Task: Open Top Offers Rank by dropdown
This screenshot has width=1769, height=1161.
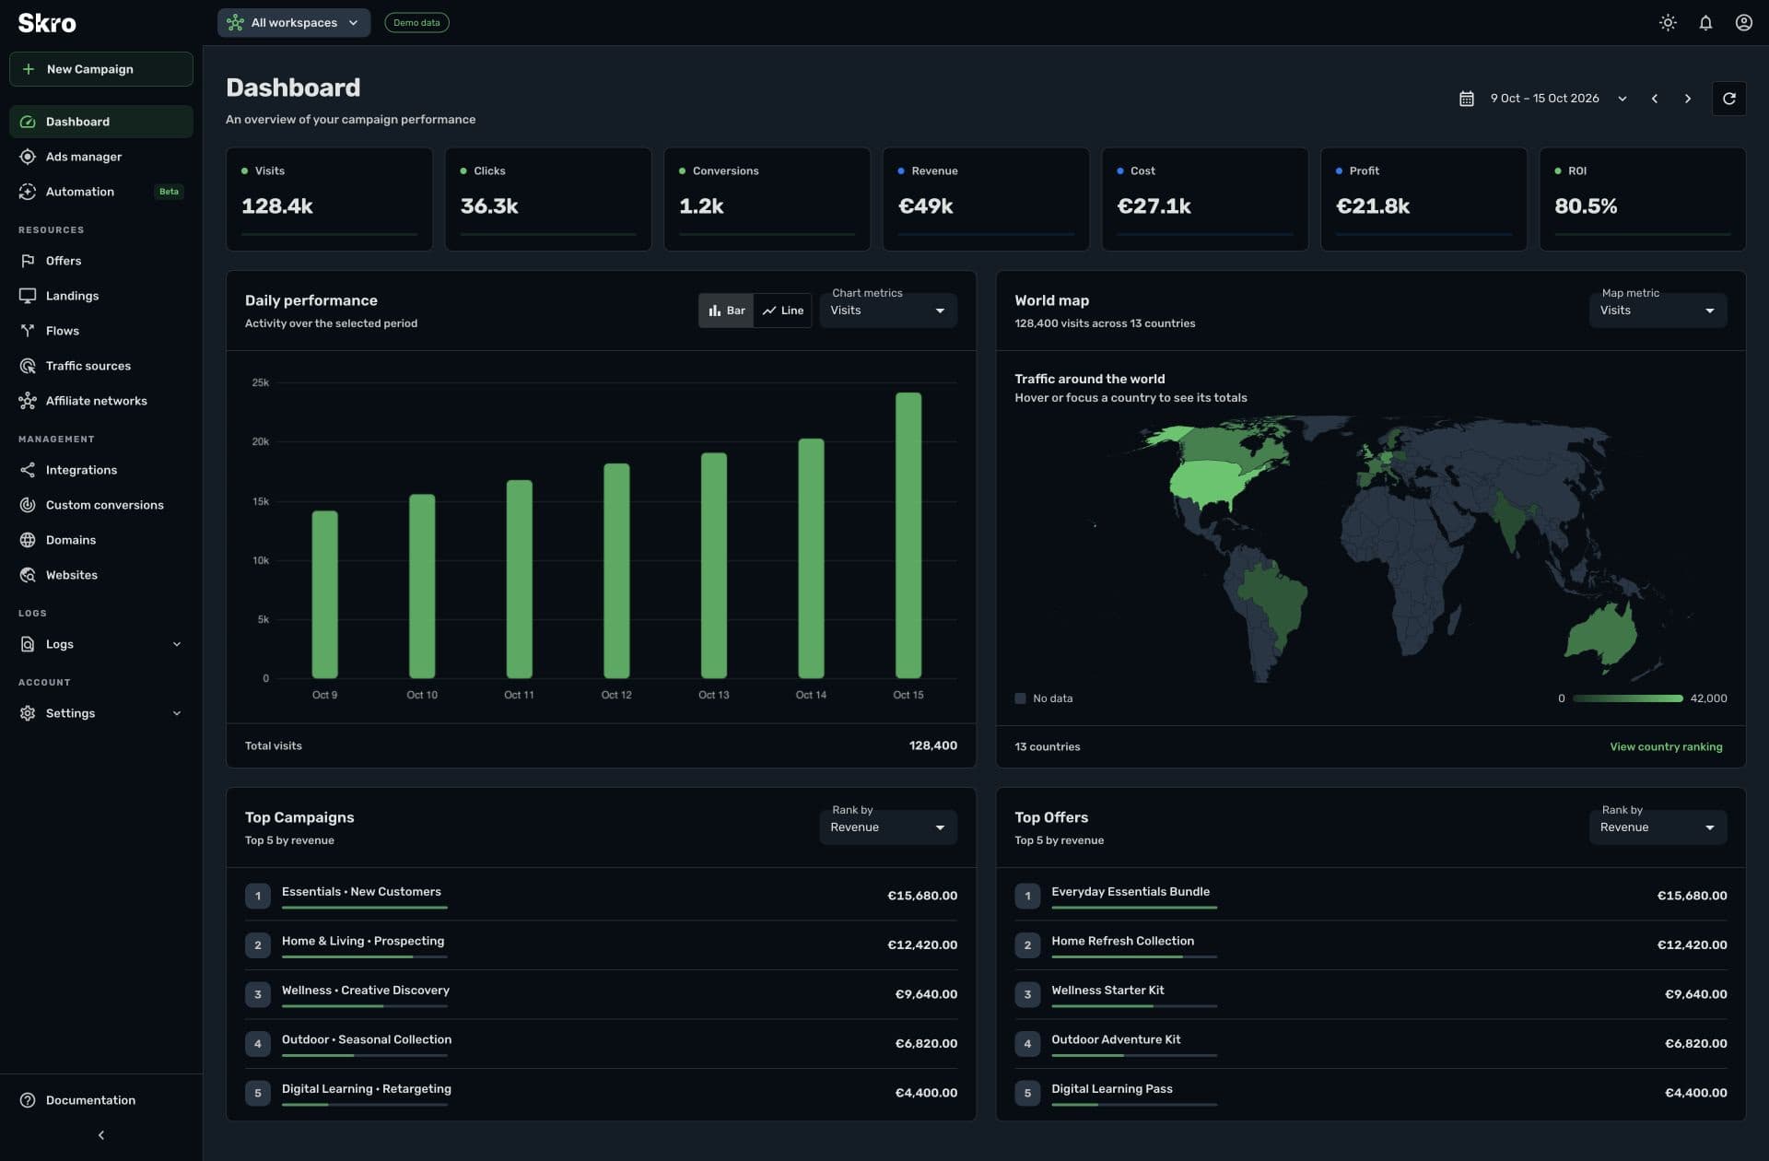Action: [1658, 827]
